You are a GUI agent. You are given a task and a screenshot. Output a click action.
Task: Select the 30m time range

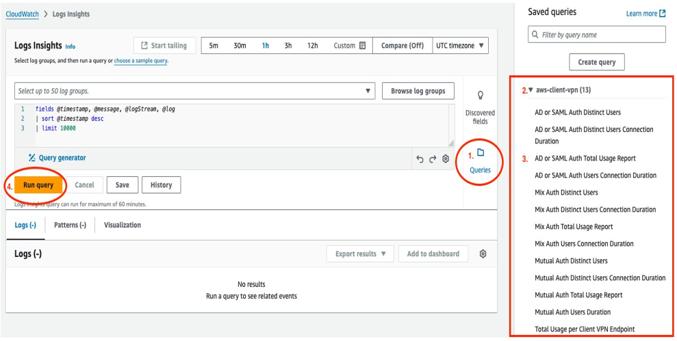tap(240, 46)
